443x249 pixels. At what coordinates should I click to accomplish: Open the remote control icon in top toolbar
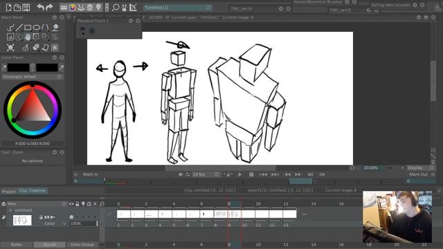click(x=107, y=8)
